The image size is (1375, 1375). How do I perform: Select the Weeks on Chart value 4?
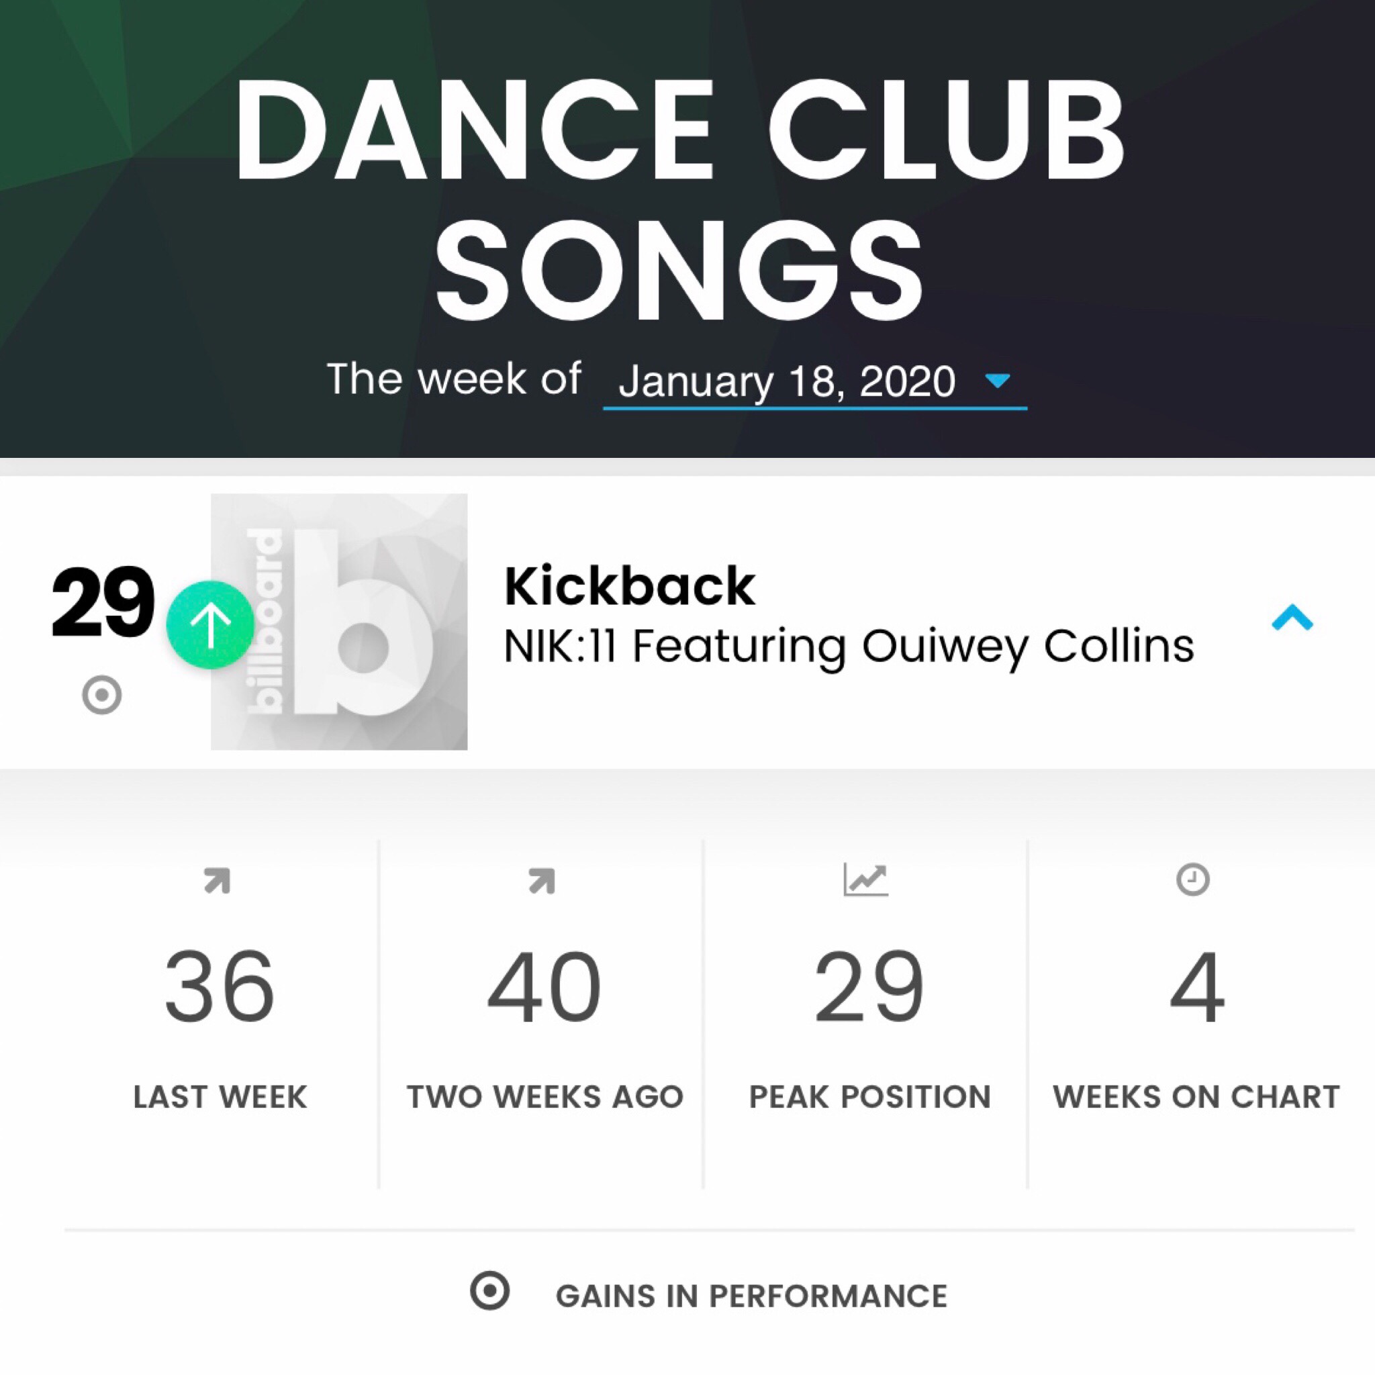point(1197,988)
